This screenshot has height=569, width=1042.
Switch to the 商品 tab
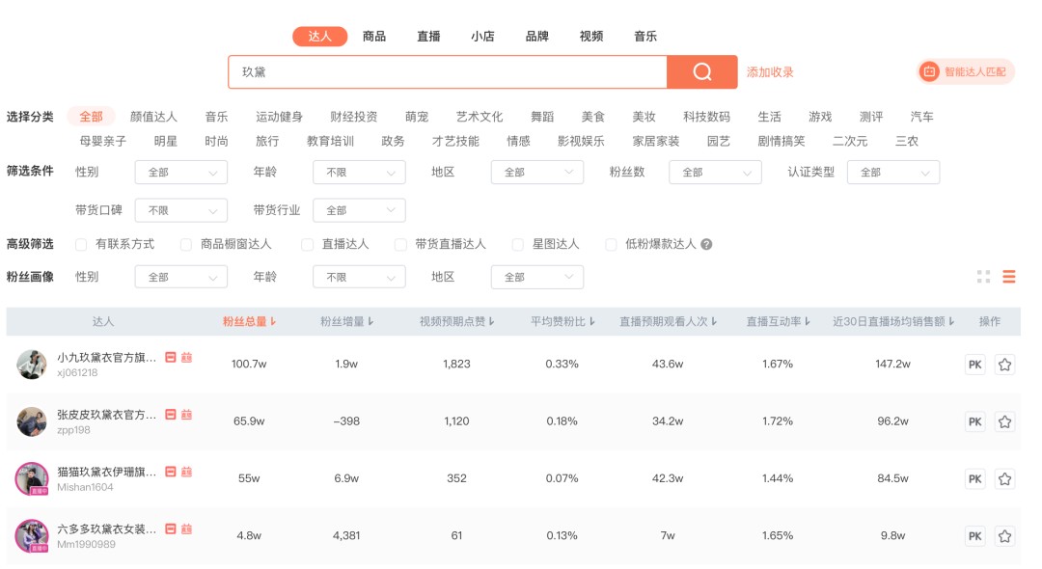coord(374,37)
